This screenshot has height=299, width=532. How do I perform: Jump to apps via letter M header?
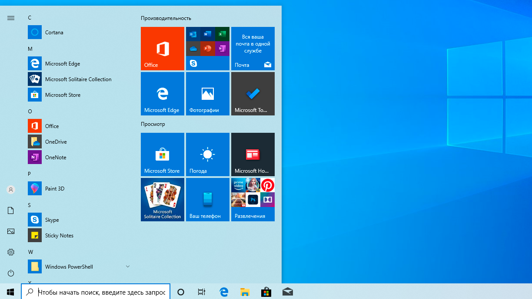pyautogui.click(x=30, y=49)
